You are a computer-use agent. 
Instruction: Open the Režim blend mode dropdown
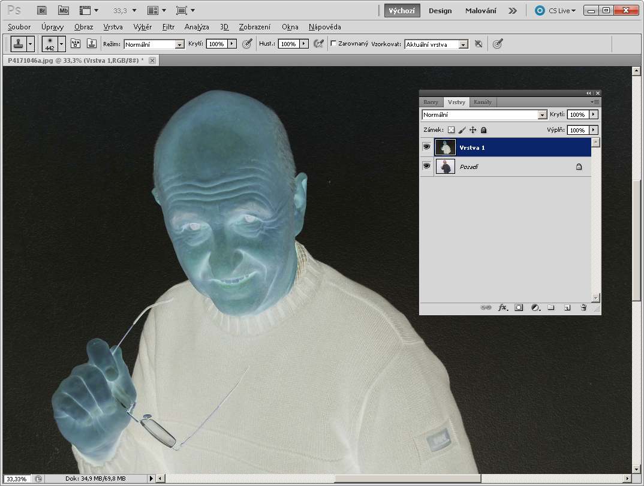(179, 44)
